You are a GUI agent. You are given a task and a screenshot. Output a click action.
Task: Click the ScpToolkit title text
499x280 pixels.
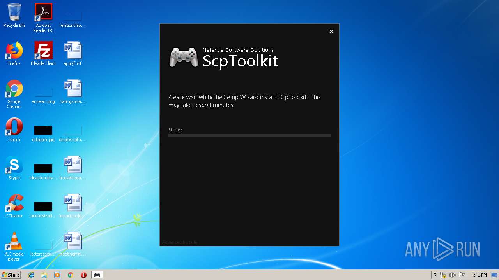(240, 61)
